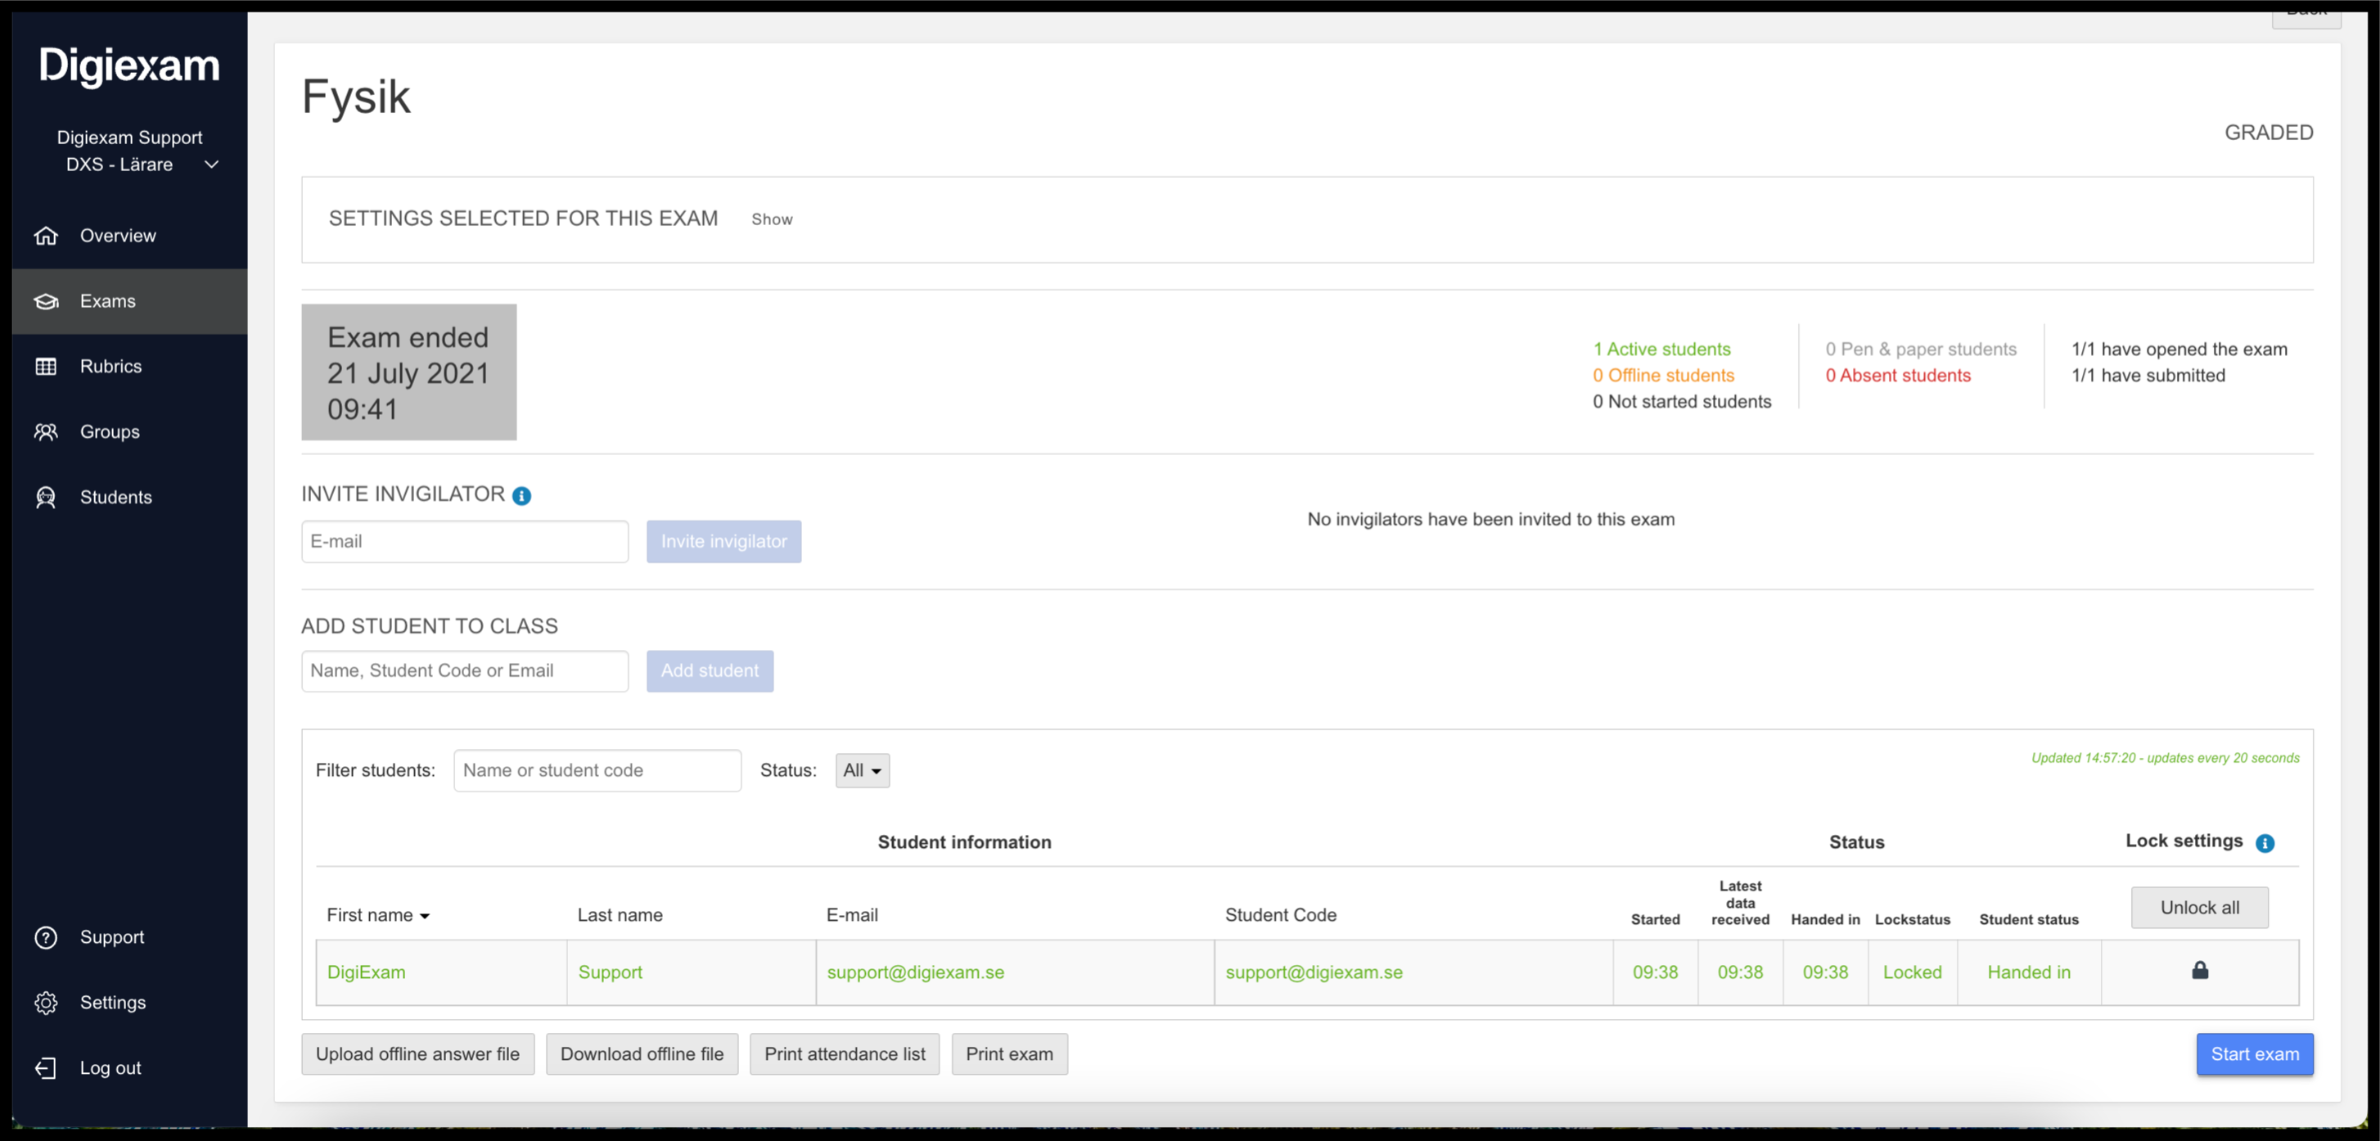Click Name, Student Code or Email field
Screen dimensions: 2380x1141
[465, 670]
